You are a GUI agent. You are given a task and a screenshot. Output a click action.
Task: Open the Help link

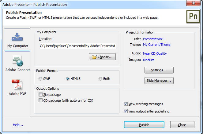click(x=18, y=125)
